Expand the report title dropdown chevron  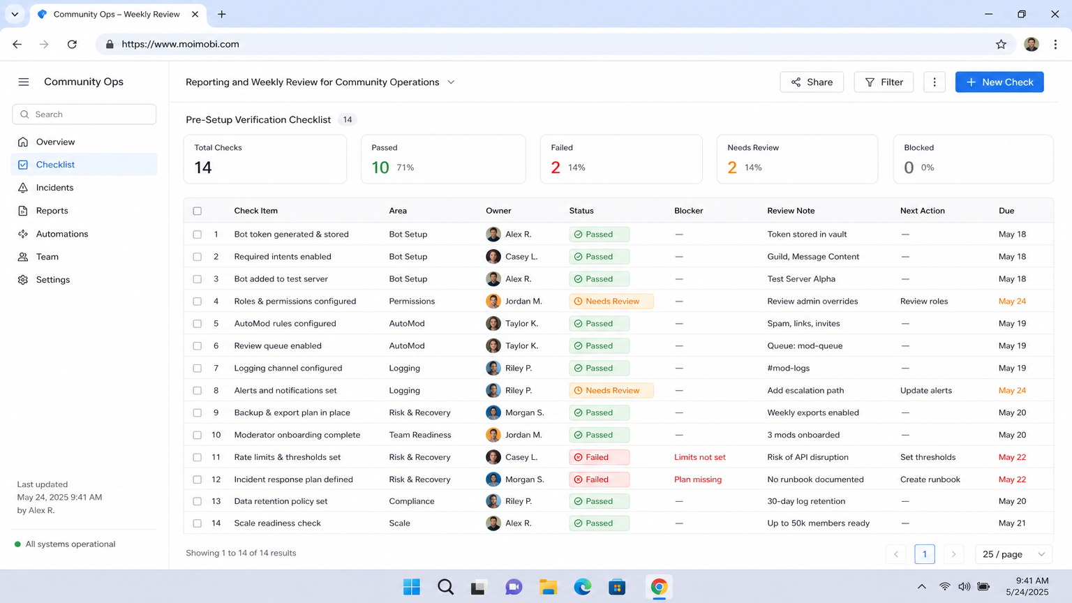pyautogui.click(x=451, y=82)
